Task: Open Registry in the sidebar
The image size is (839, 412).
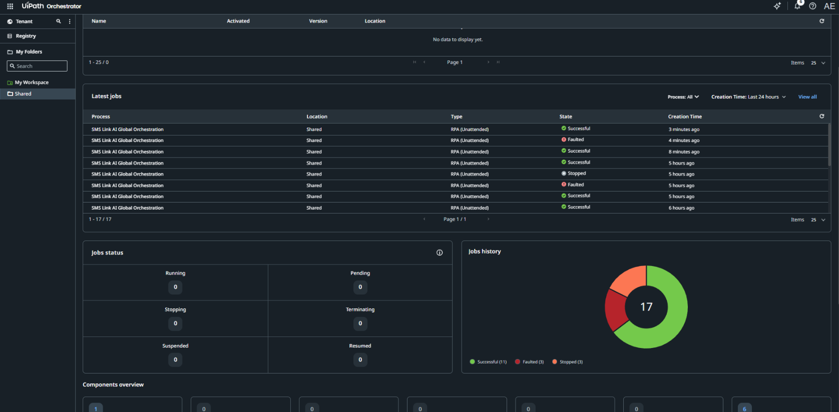Action: pyautogui.click(x=26, y=36)
